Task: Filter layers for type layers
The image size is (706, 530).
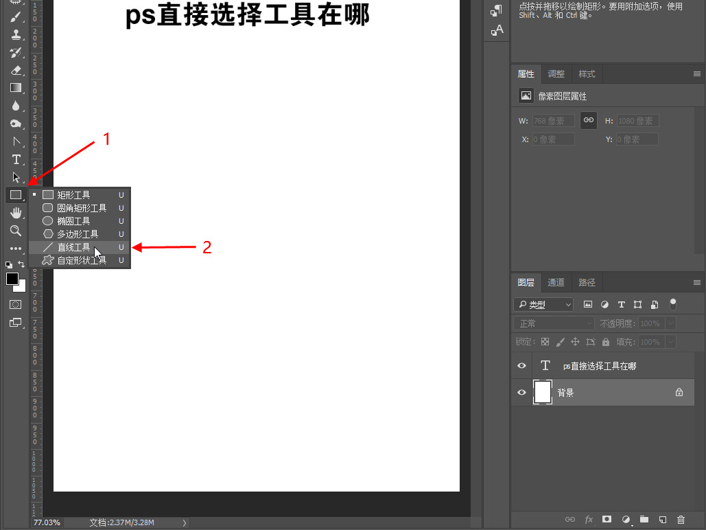Action: click(x=622, y=305)
